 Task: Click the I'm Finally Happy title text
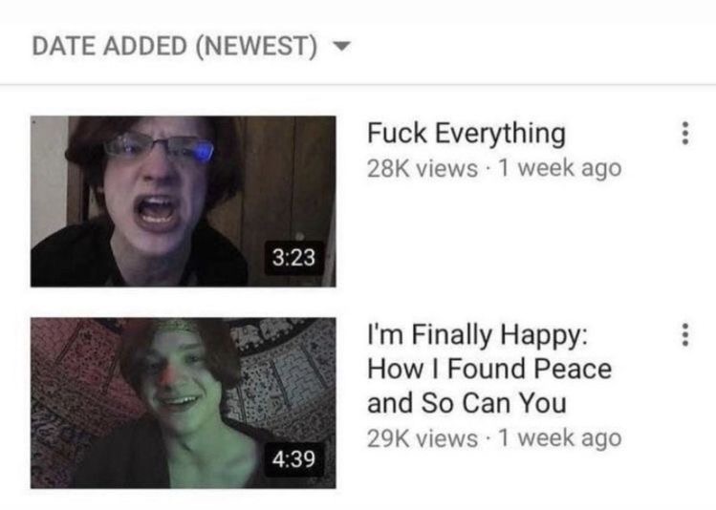pos(478,336)
